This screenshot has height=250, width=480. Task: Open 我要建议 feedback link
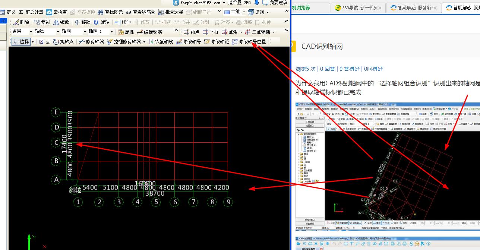[275, 3]
